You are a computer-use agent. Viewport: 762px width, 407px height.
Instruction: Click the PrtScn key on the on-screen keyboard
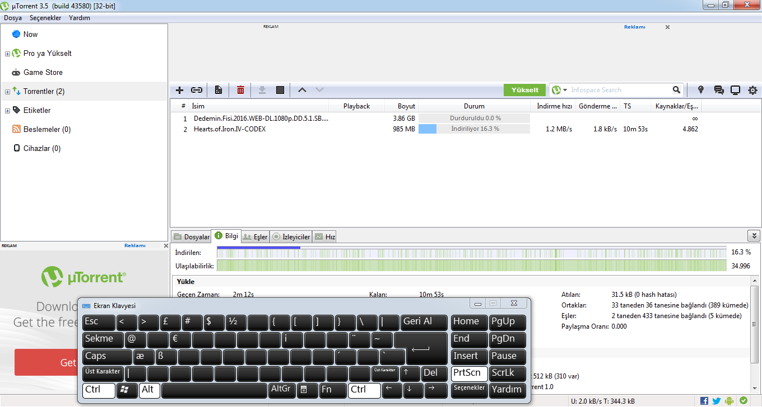coord(469,373)
